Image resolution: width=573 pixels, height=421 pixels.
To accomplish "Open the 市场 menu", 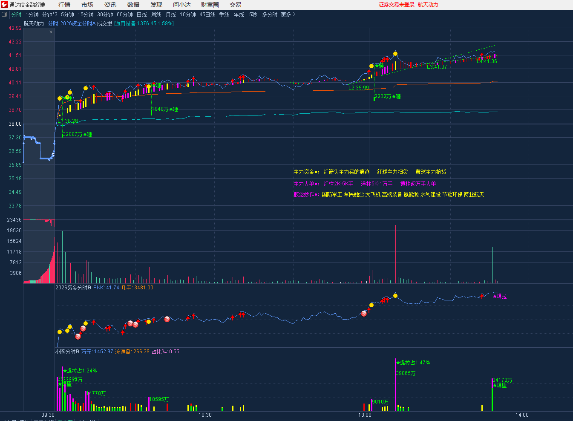I will (x=87, y=5).
